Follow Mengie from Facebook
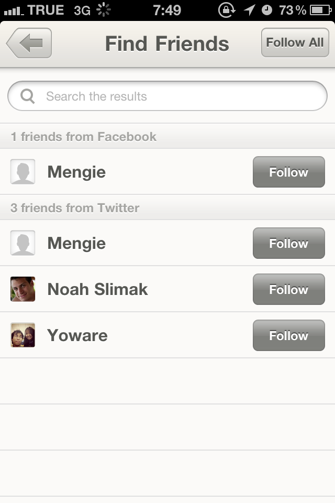Image resolution: width=335 pixels, height=503 pixels. click(x=288, y=172)
